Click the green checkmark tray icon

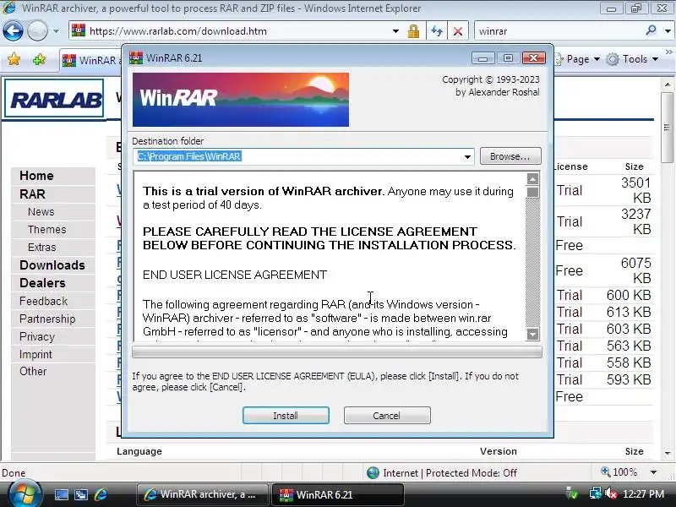[x=572, y=493]
